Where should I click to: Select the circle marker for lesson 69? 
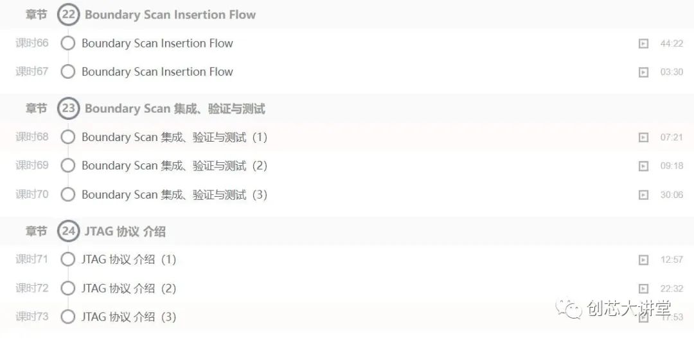coord(68,166)
